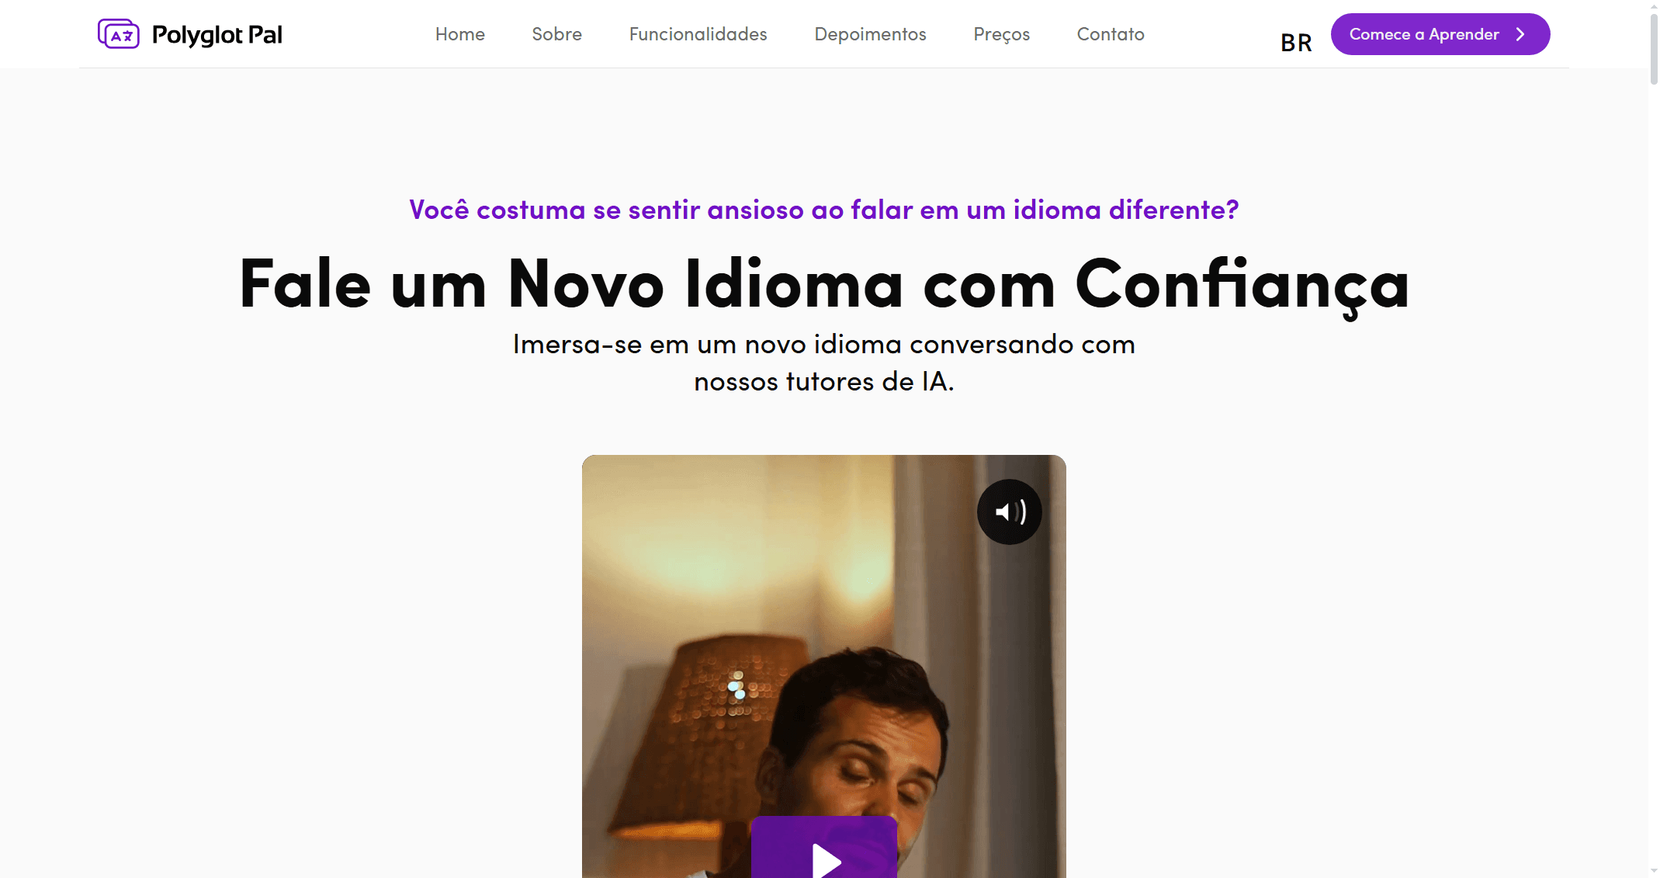
Task: Open the Preços navigation link
Action: 1001,34
